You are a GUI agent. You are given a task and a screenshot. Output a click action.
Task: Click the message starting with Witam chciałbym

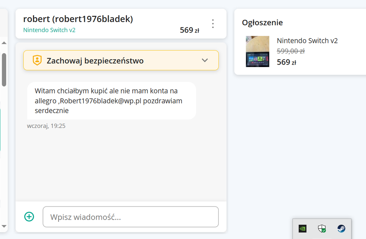point(112,101)
